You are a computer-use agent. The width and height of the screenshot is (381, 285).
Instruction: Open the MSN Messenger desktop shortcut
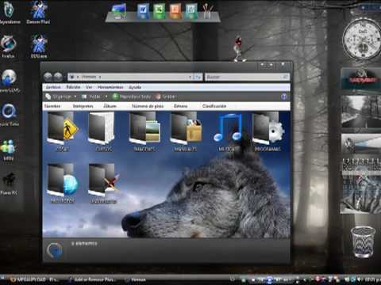[8, 150]
